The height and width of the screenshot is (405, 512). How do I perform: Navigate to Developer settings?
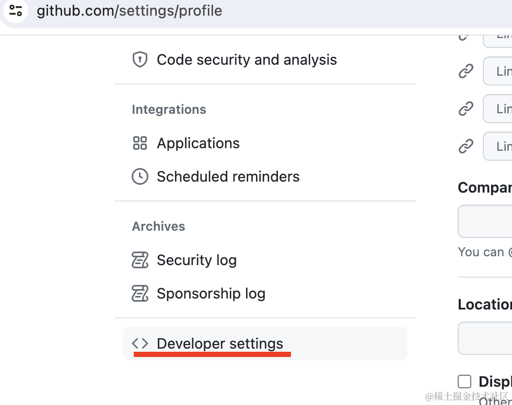coord(220,343)
